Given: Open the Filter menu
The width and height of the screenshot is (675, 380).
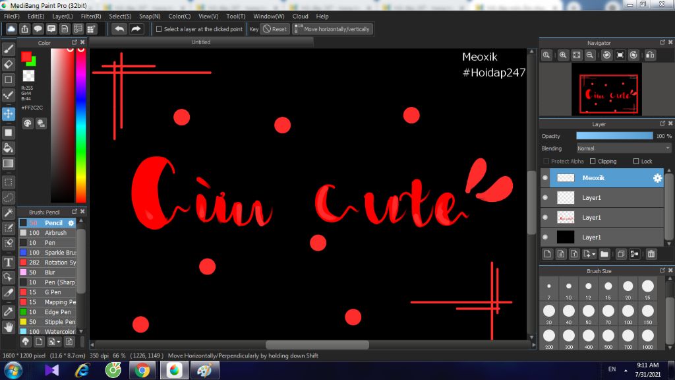Looking at the screenshot, I should 91,16.
